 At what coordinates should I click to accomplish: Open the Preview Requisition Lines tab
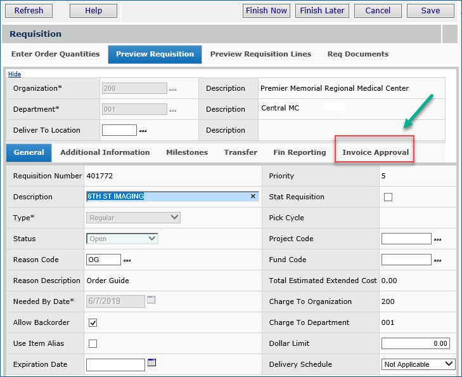[260, 54]
